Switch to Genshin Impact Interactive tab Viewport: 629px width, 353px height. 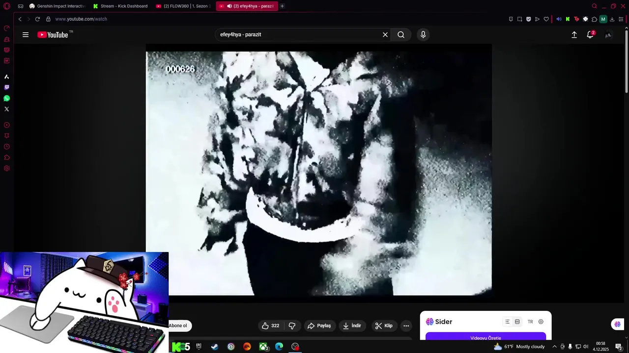pyautogui.click(x=57, y=6)
